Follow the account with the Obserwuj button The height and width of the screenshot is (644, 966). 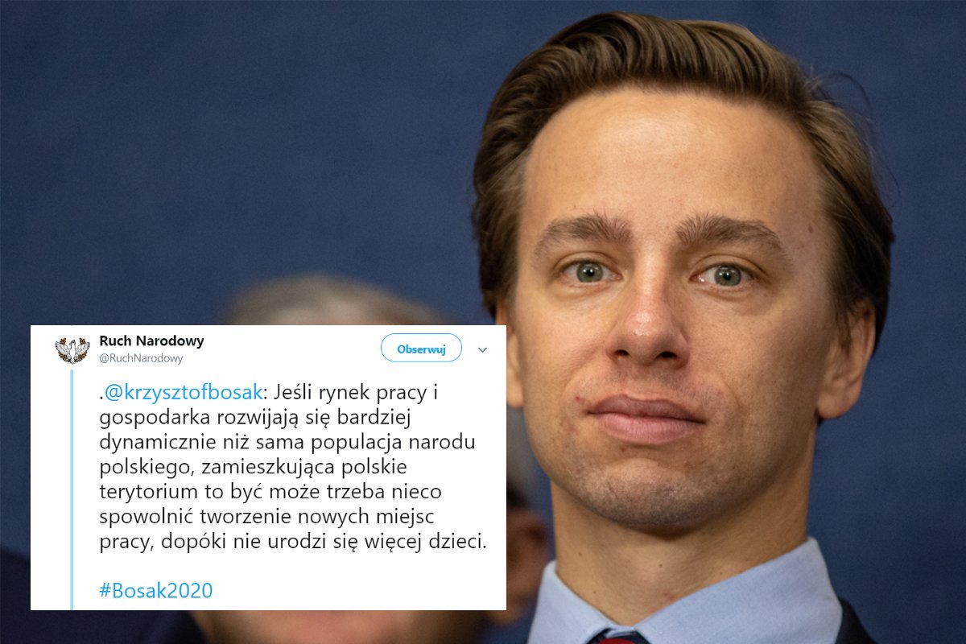pos(421,349)
